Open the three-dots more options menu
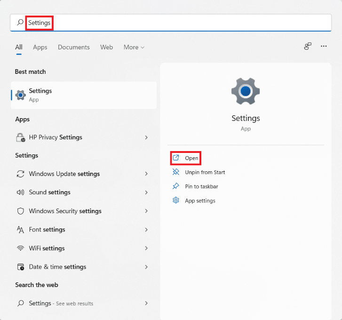 tap(324, 46)
